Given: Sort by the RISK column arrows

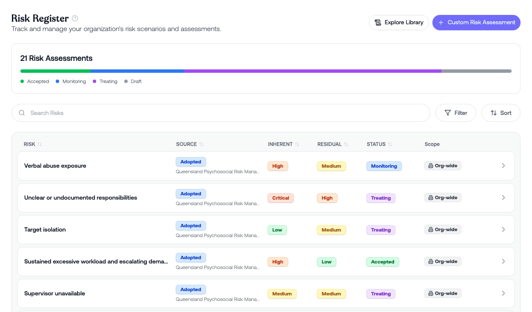Looking at the screenshot, I should (x=40, y=144).
